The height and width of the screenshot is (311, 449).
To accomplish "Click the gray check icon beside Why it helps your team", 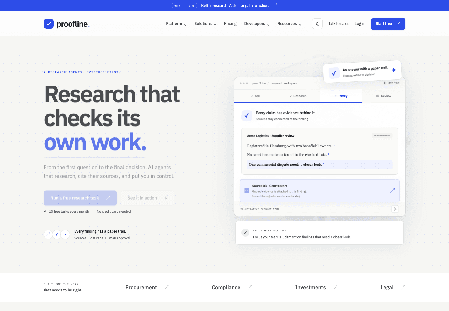I will click(245, 233).
